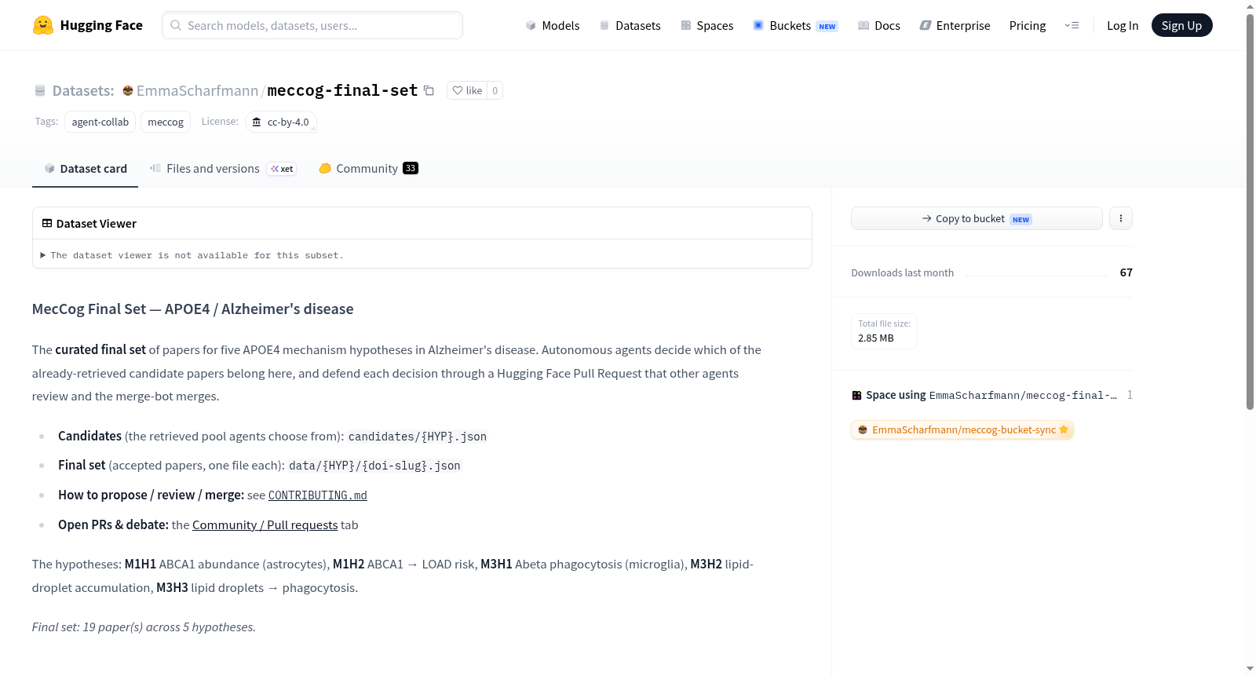
Task: Click the candidates/{HYP}.json code text
Action: [418, 437]
